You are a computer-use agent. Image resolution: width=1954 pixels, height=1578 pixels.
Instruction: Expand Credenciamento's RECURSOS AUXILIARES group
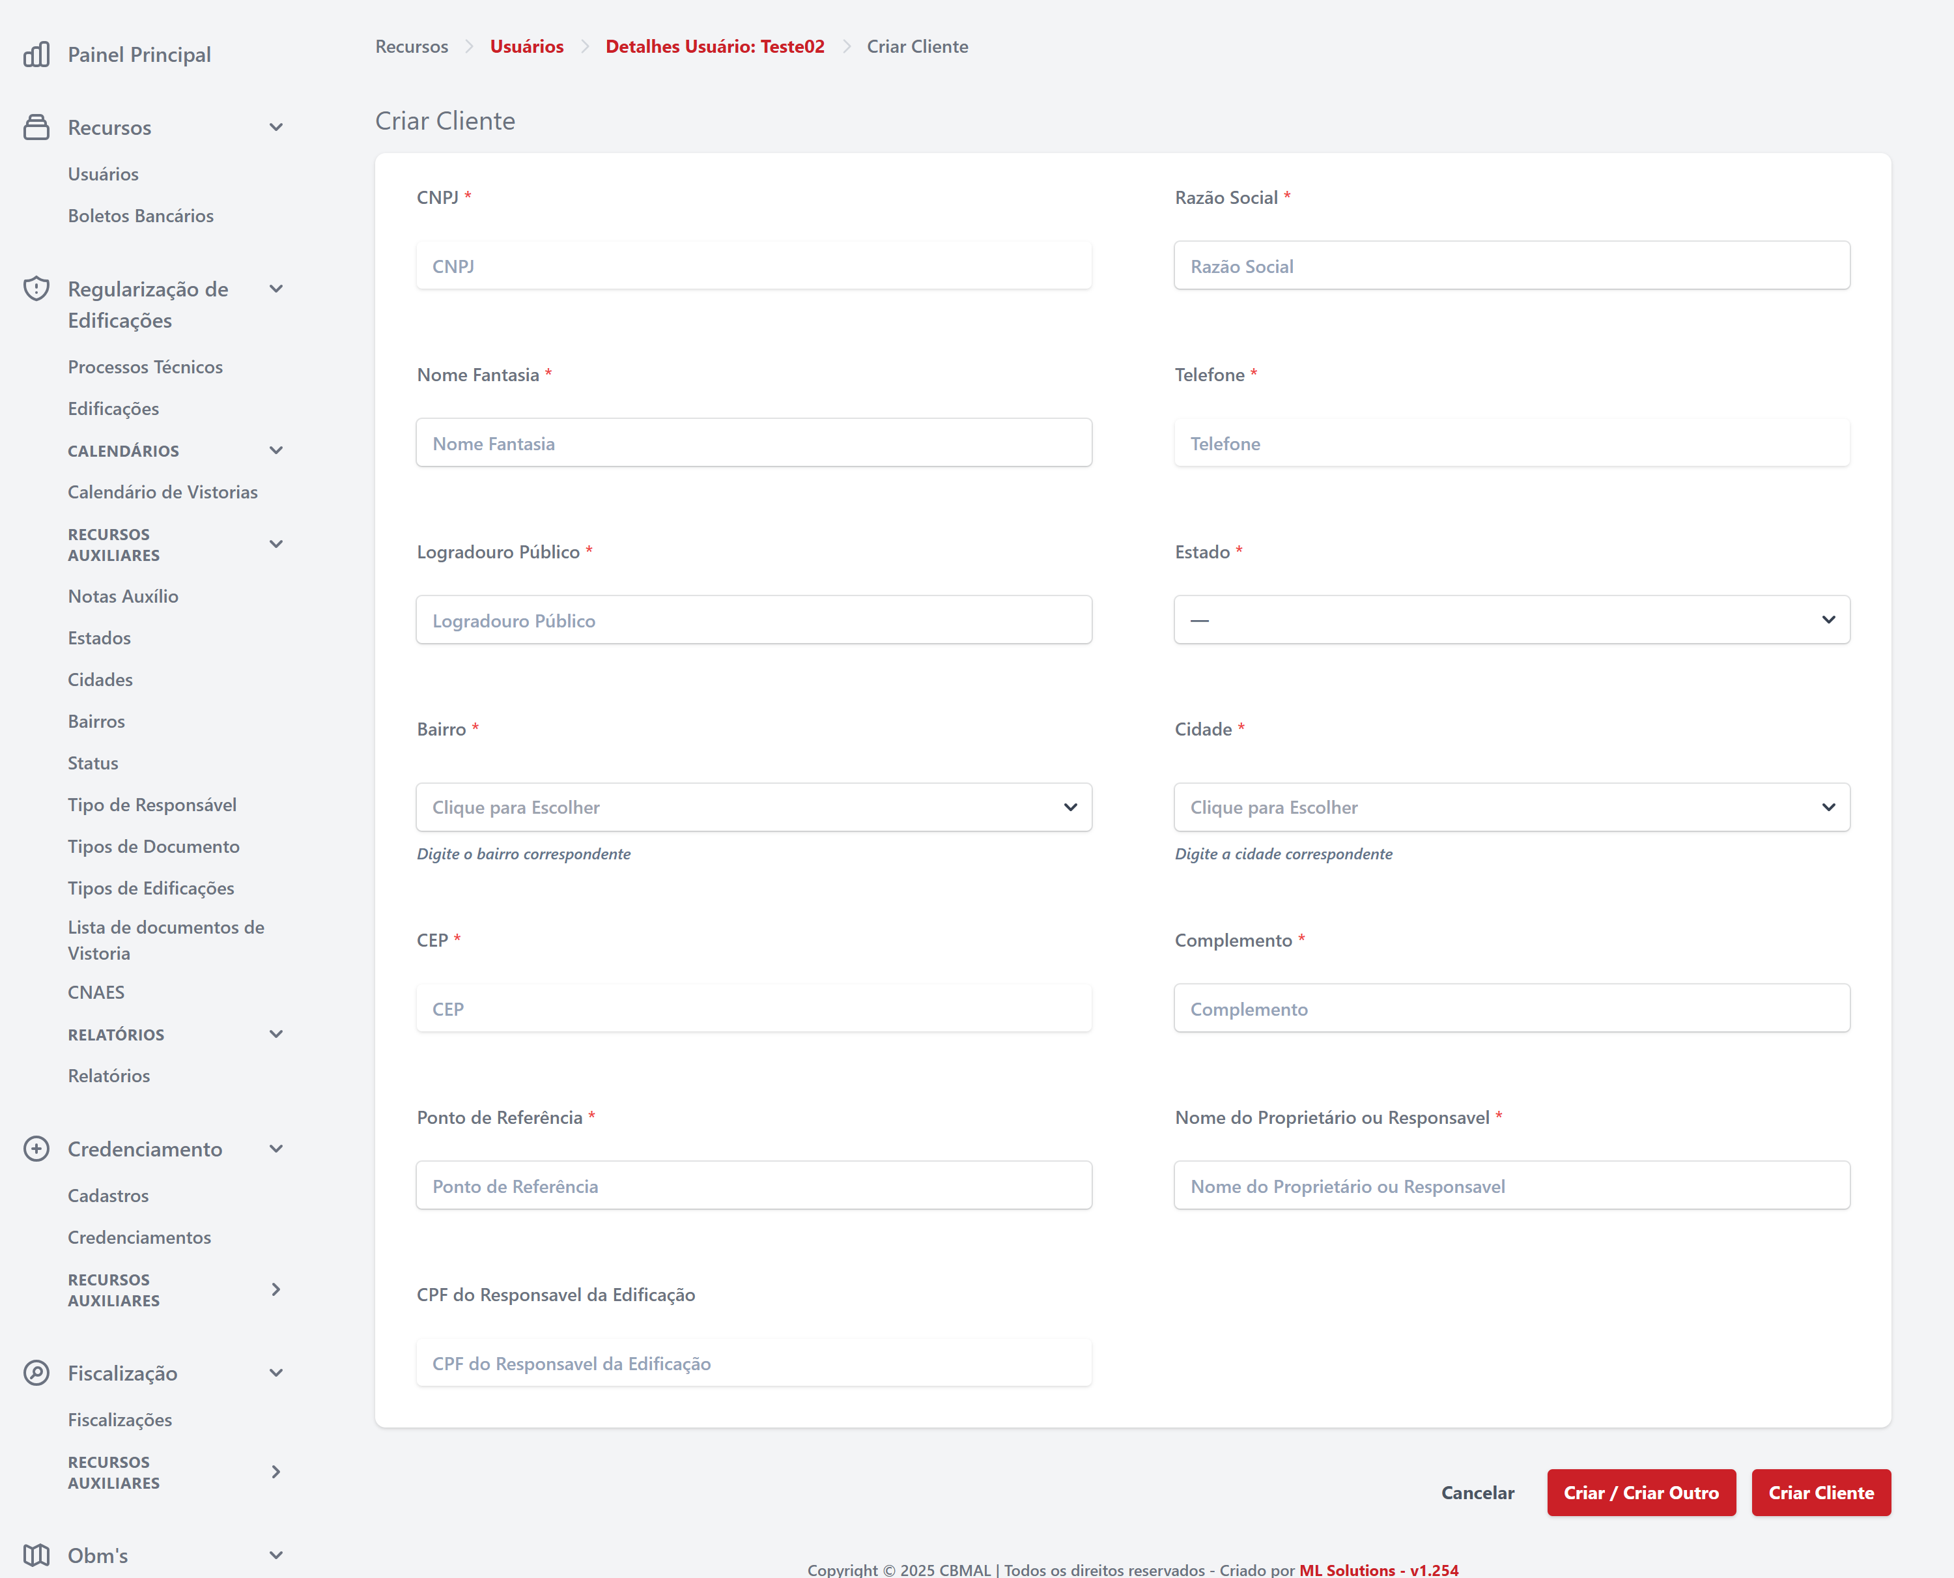[276, 1289]
